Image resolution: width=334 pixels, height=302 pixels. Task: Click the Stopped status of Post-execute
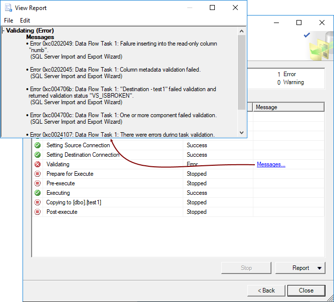(x=197, y=212)
